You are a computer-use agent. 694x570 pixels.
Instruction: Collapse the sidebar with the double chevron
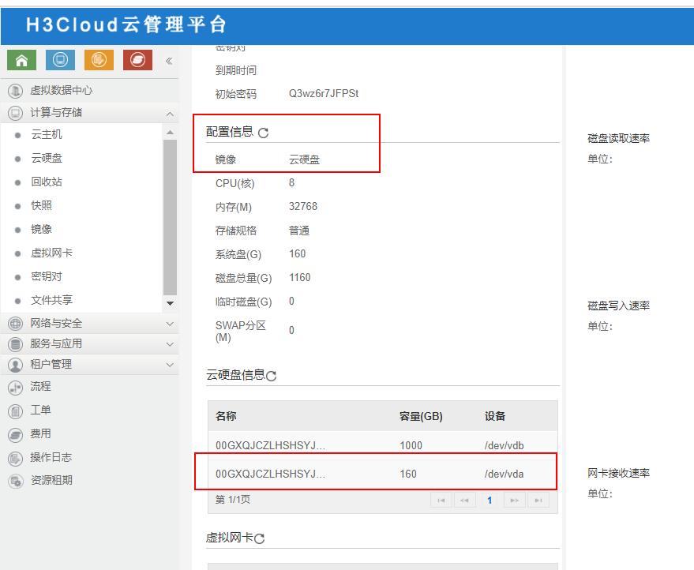pyautogui.click(x=169, y=61)
